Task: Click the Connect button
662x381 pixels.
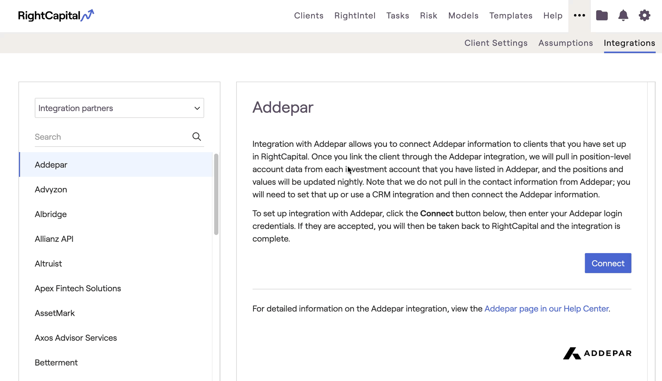Action: 608,263
